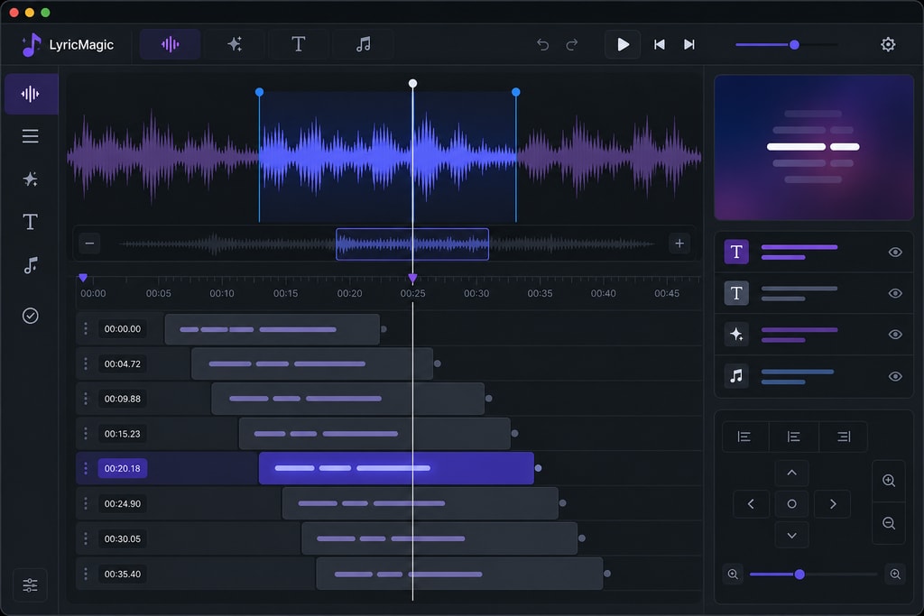This screenshot has width=924, height=616.
Task: Select the purple T text layer icon
Action: pyautogui.click(x=736, y=252)
